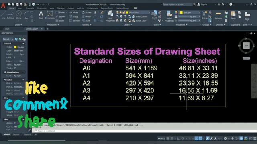Click Leader annotation button
The image size is (257, 144).
click(61, 16)
